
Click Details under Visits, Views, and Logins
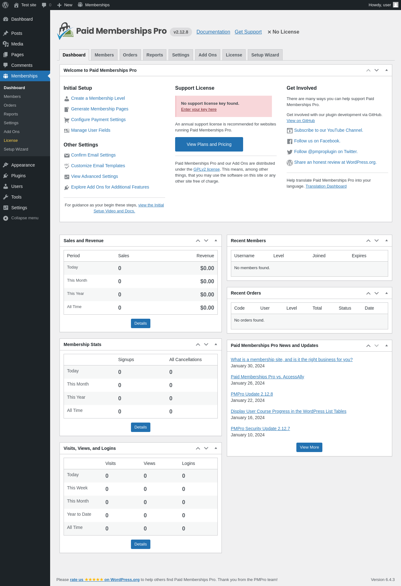point(141,544)
